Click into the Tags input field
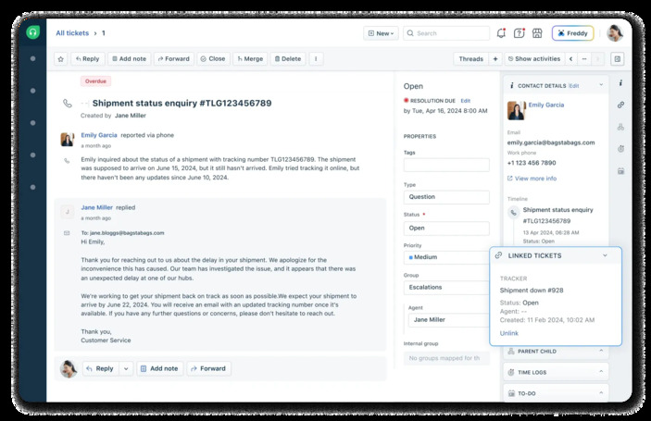Screen dimensions: 651x421 446,165
